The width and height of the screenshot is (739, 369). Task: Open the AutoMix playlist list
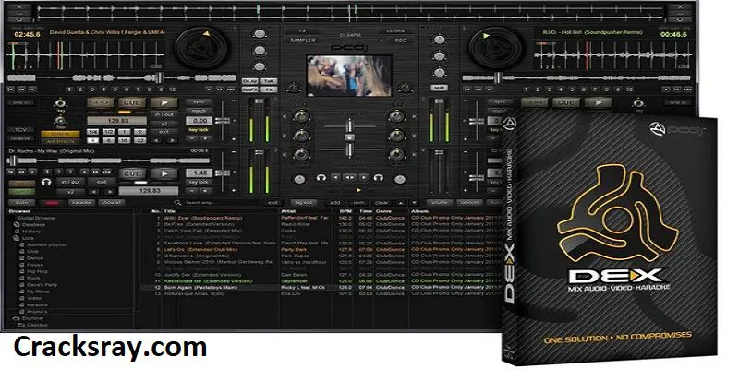(x=47, y=244)
